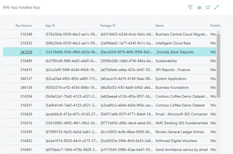Select Review General Ledger Entries name
The image size is (233, 154).
[x=180, y=132]
